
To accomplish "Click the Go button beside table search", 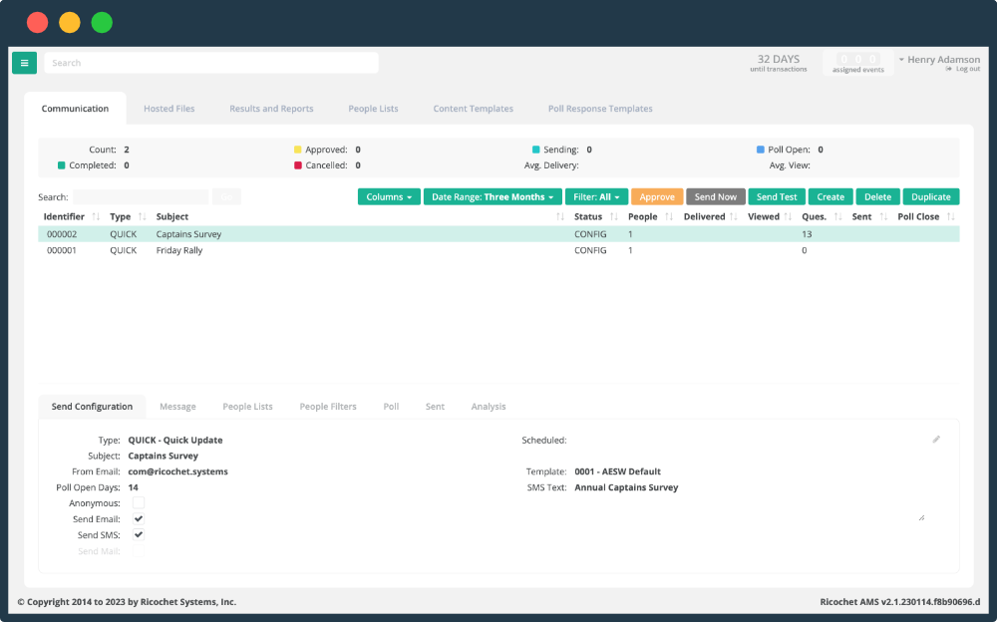I will pyautogui.click(x=226, y=197).
